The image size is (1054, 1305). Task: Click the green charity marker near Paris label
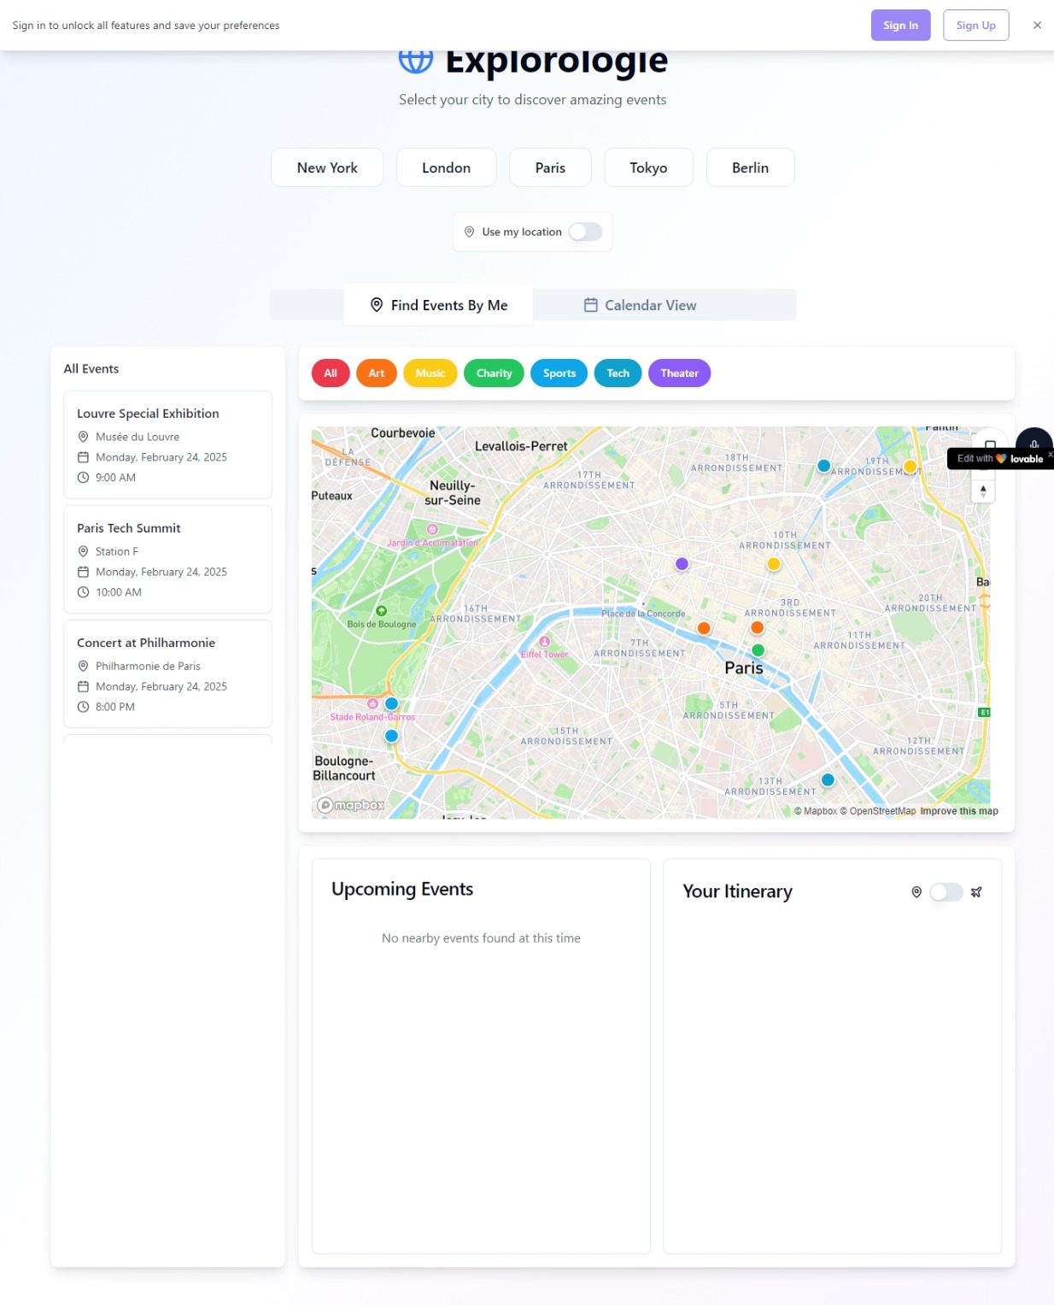click(758, 650)
